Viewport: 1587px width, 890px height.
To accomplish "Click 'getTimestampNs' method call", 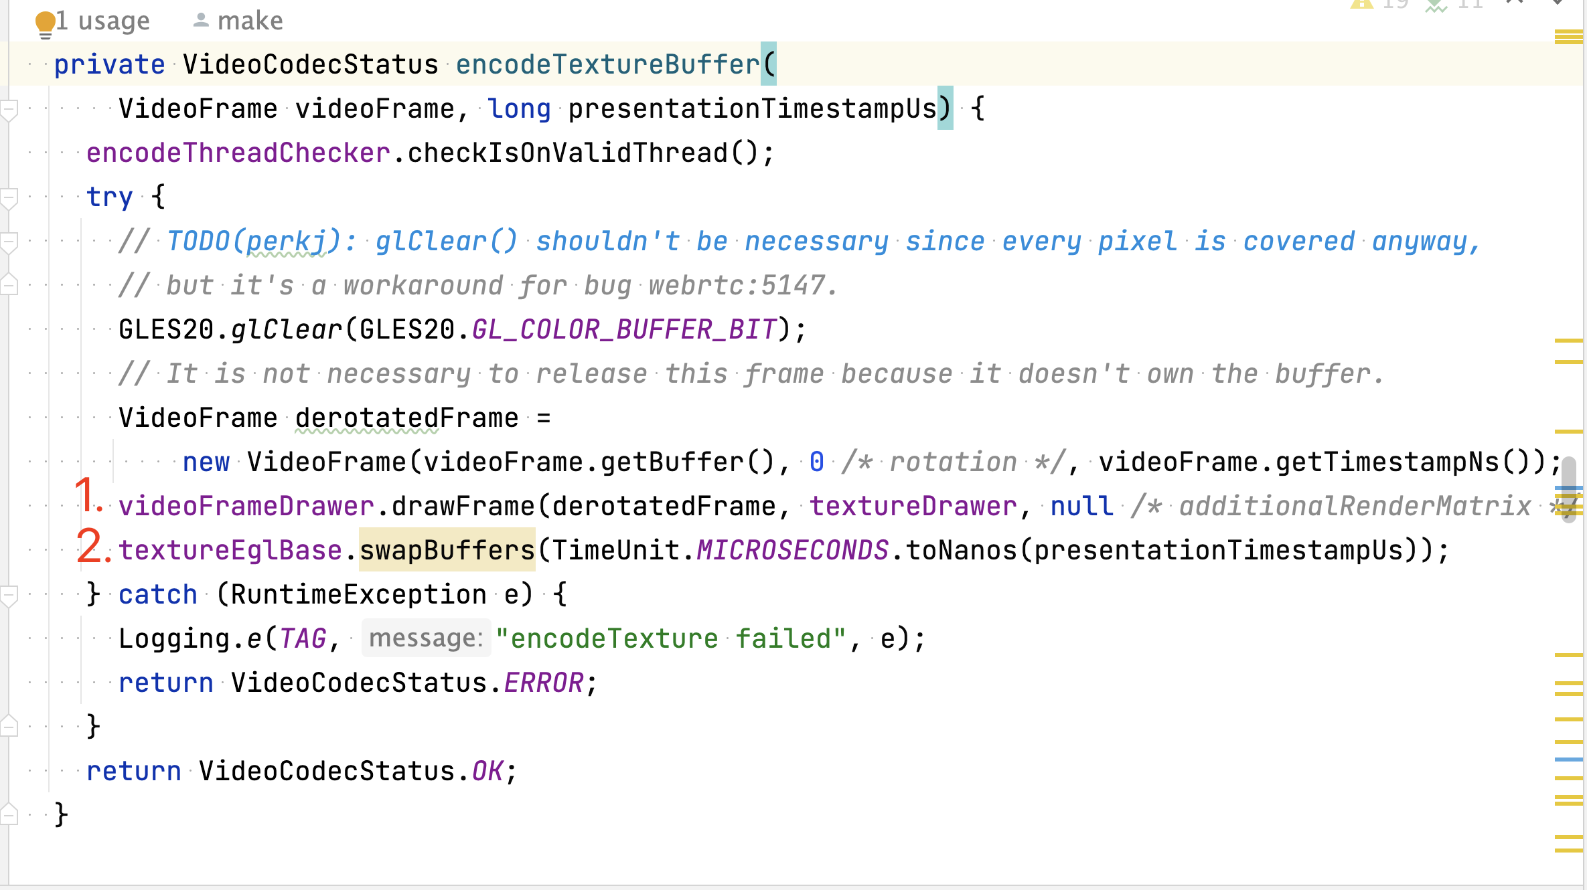I will tap(1387, 462).
